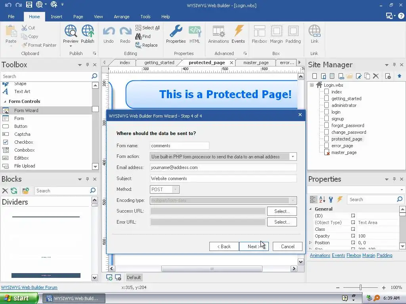Switch to the getting_started document tab
Image resolution: width=406 pixels, height=304 pixels.
point(159,63)
